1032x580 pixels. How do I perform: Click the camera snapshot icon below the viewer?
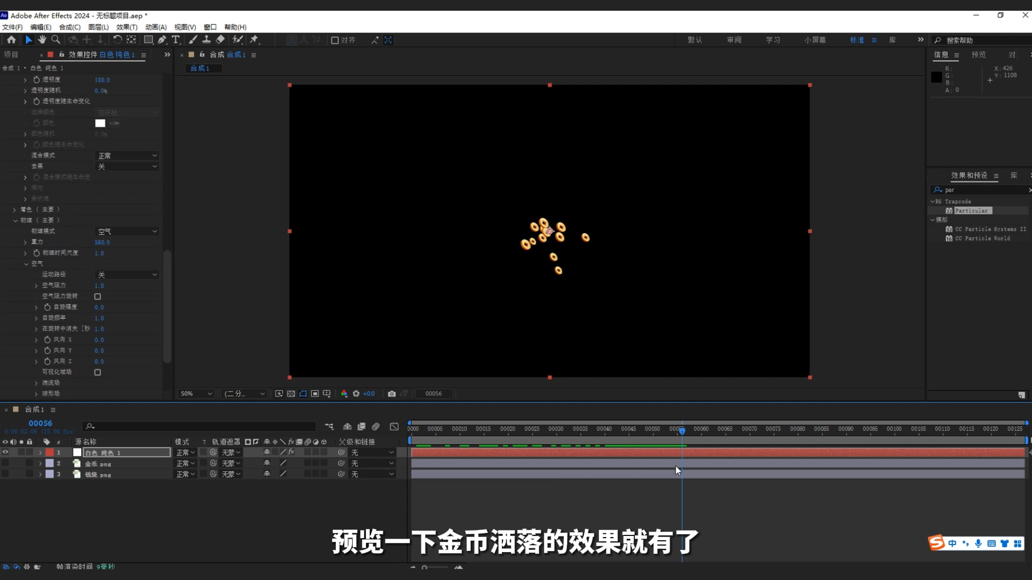pyautogui.click(x=392, y=394)
